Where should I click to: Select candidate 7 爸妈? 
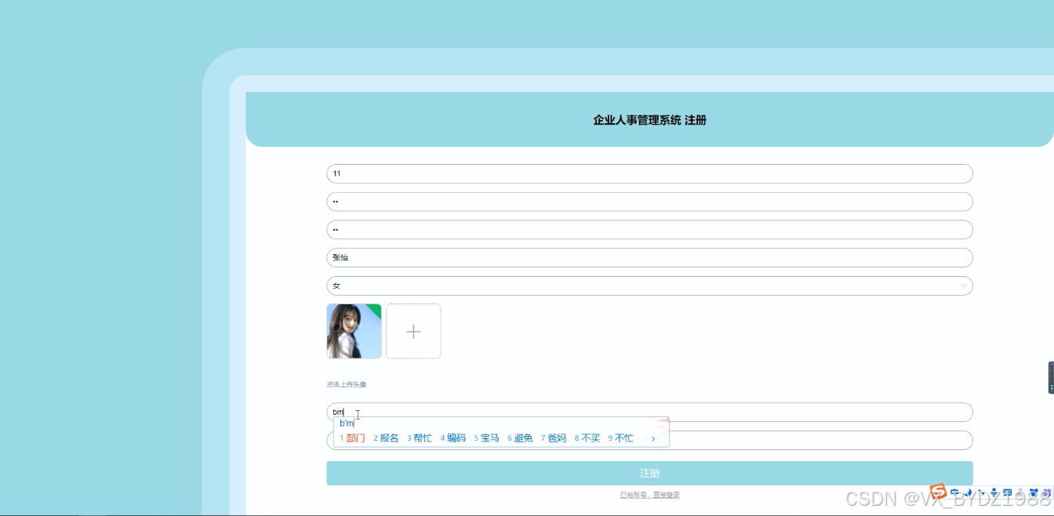tap(554, 438)
